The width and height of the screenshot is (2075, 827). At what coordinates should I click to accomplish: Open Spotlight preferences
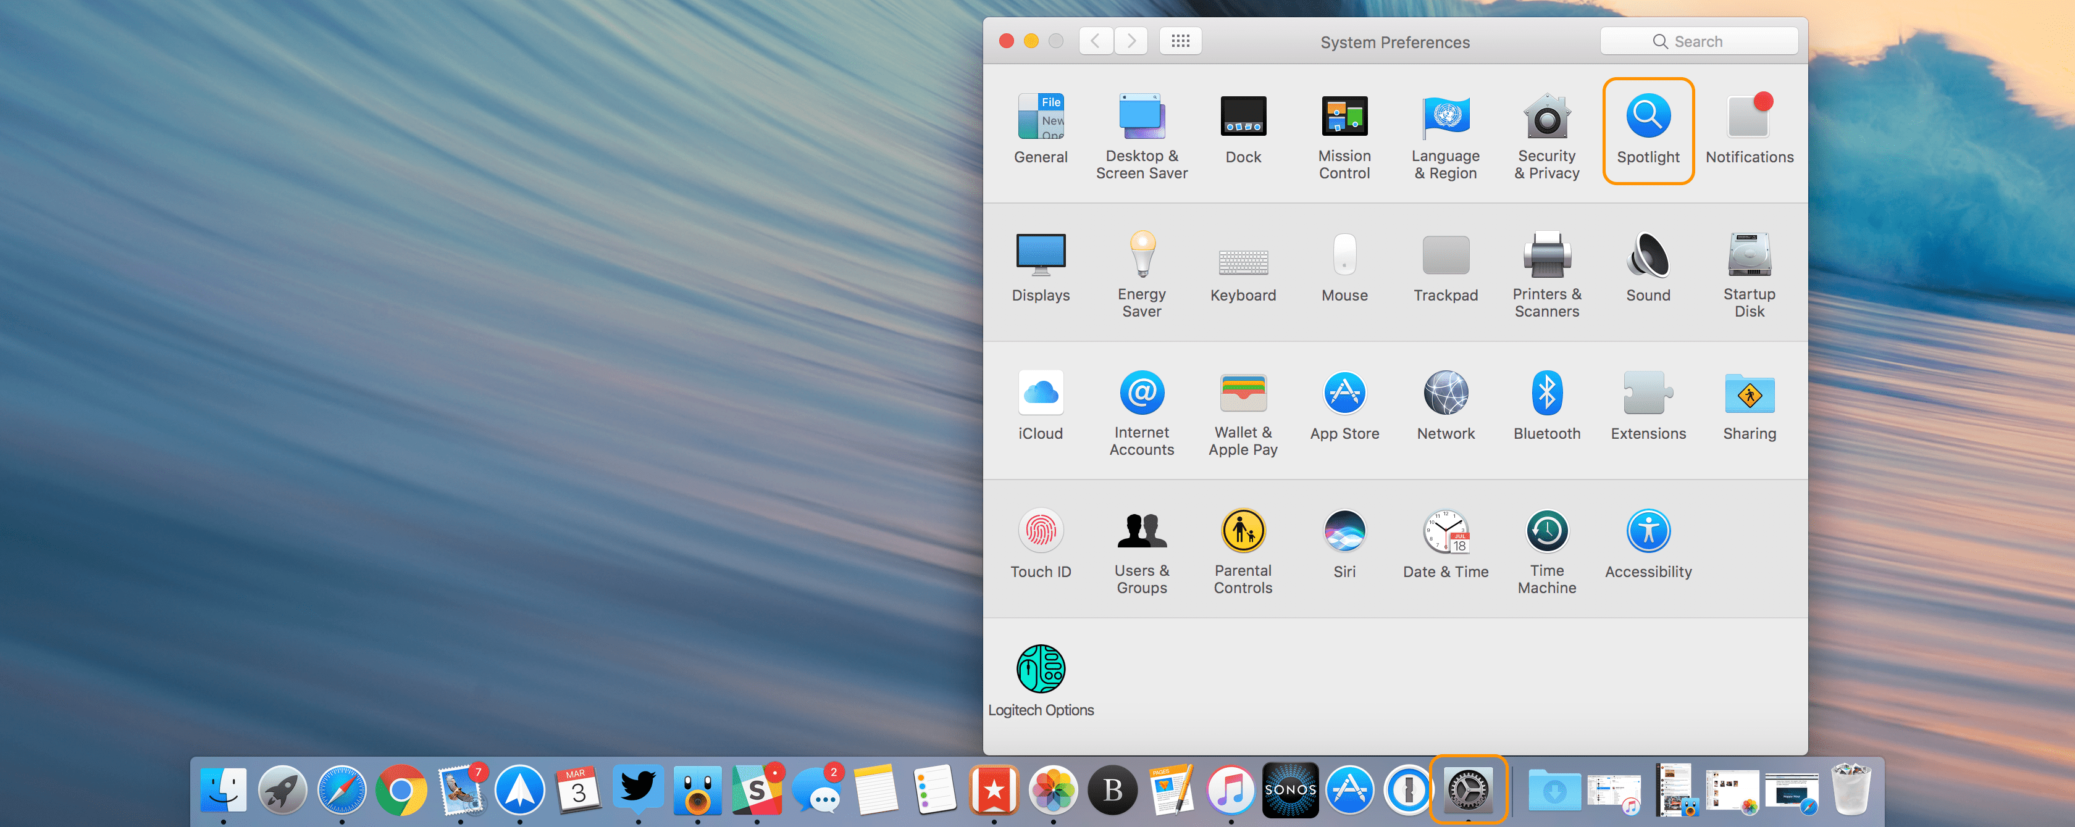click(1647, 115)
